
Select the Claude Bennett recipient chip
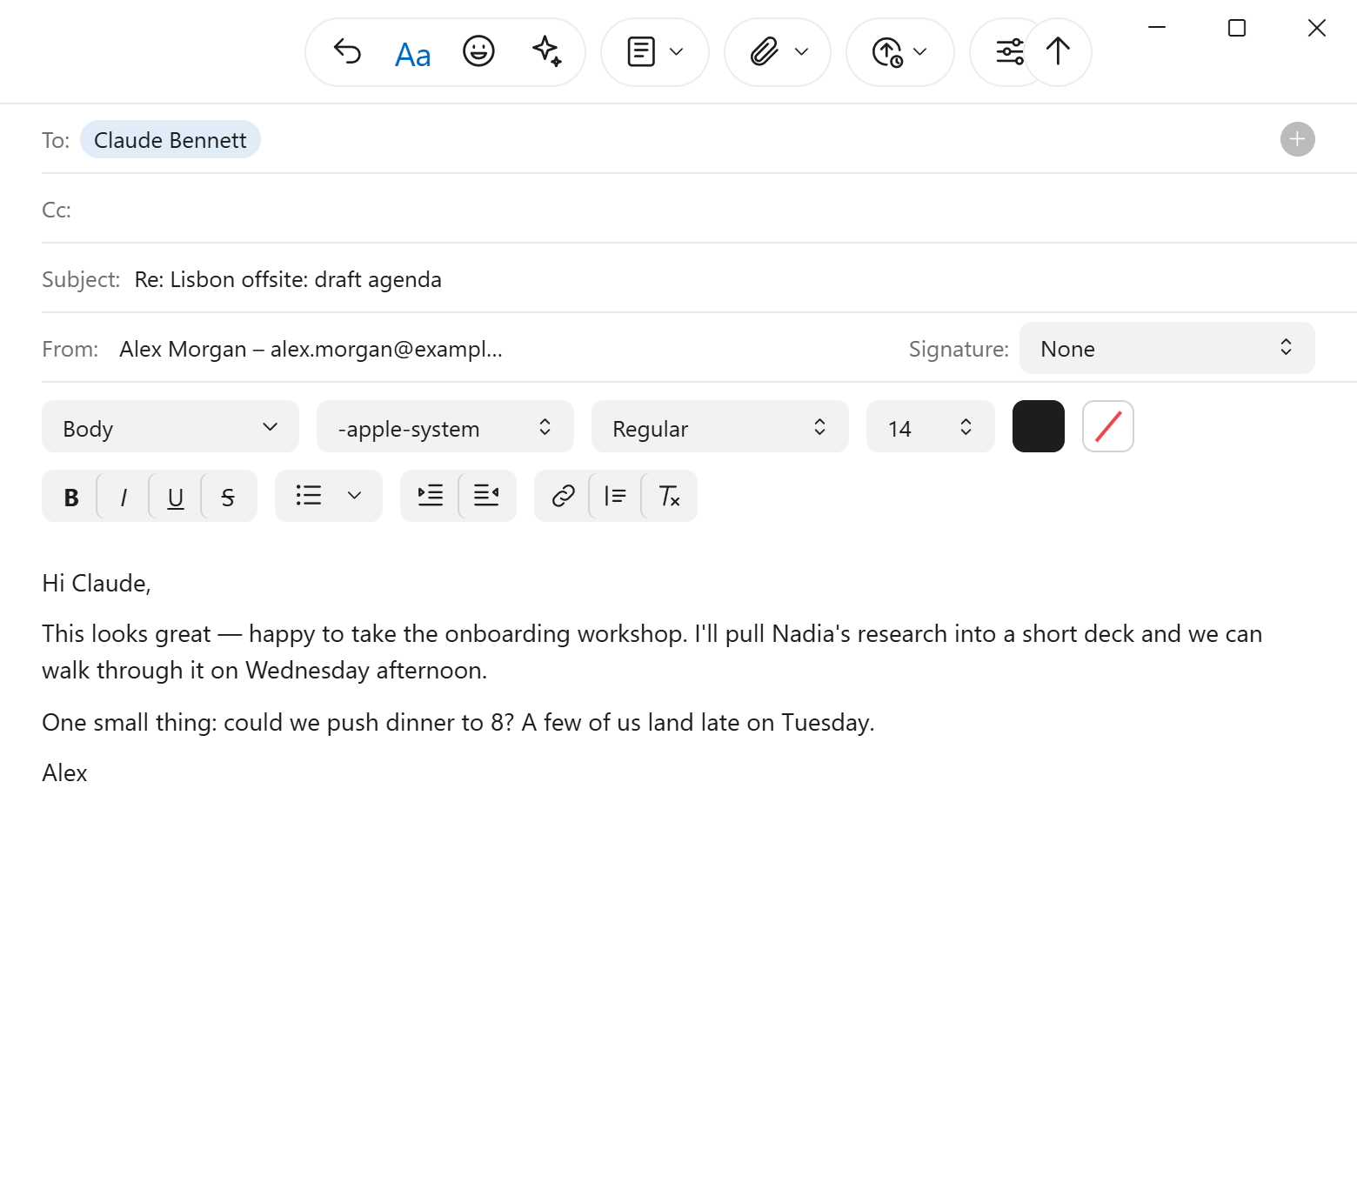click(170, 140)
